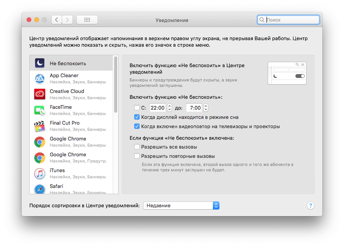Go back with the left arrow button
Image resolution: width=344 pixels, height=247 pixels.
pos(57,20)
